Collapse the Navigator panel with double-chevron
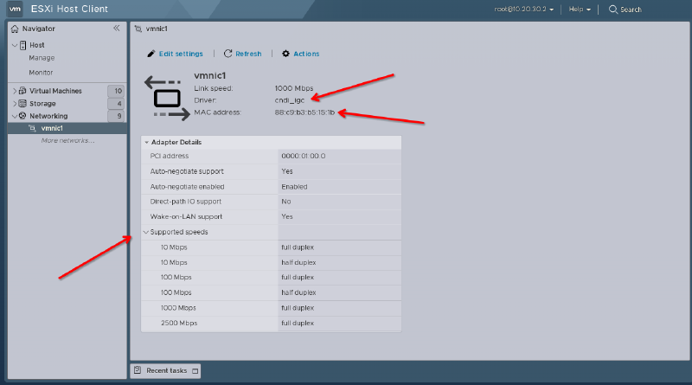Screen dimensions: 692x385 click(x=117, y=29)
